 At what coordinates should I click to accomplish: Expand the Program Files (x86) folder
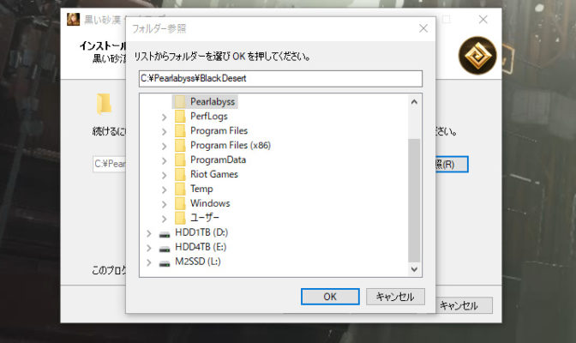165,147
